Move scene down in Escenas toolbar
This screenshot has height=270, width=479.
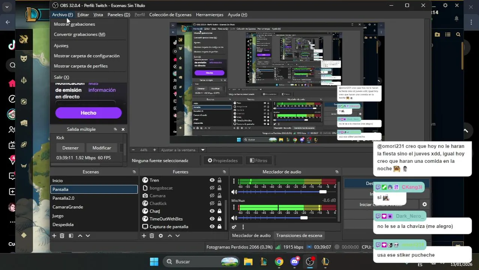tap(88, 236)
